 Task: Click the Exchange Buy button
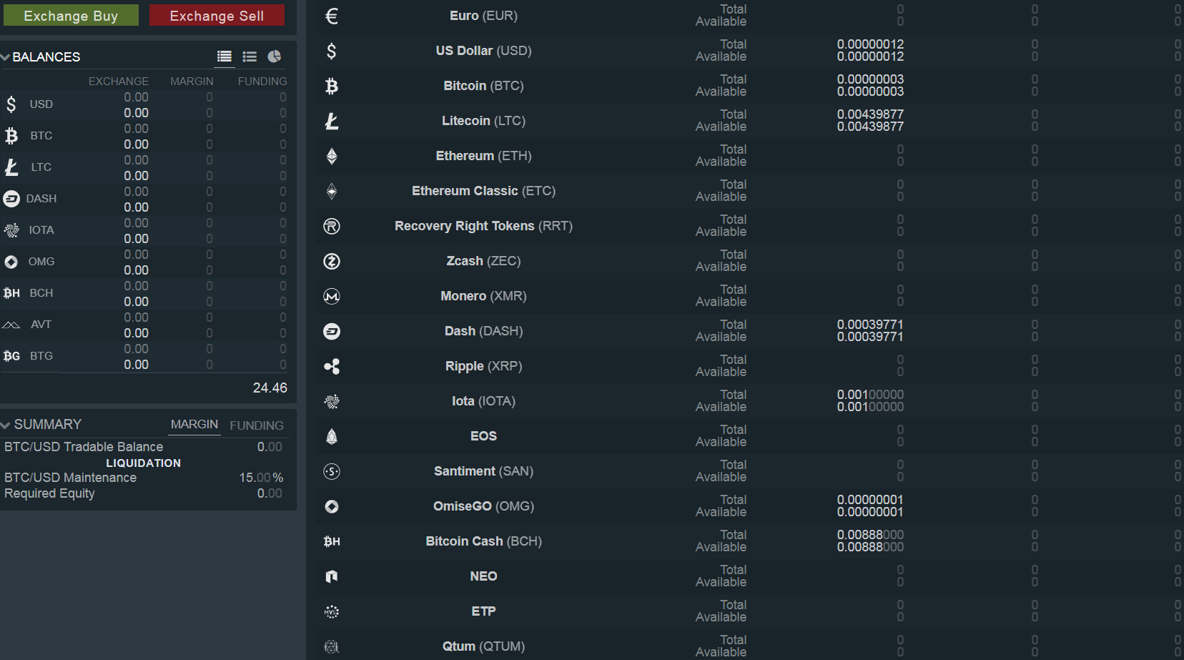point(71,15)
